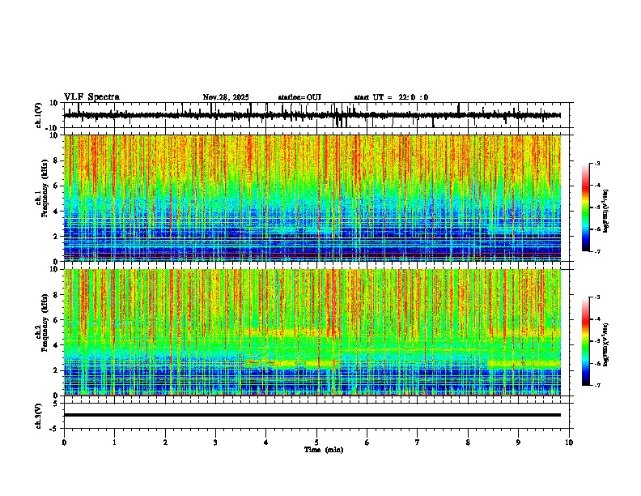Select the "start UT = 22:0 :0" text
Viewport: 641px width, 496px height.
(x=391, y=97)
